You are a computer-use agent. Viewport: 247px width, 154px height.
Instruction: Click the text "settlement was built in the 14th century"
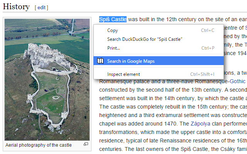pyautogui.click(x=147, y=99)
